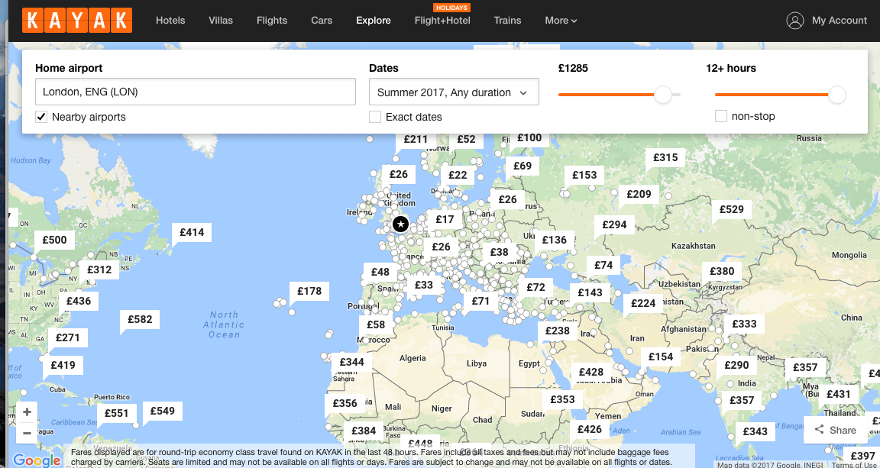Select the £312 fare marker

(99, 270)
